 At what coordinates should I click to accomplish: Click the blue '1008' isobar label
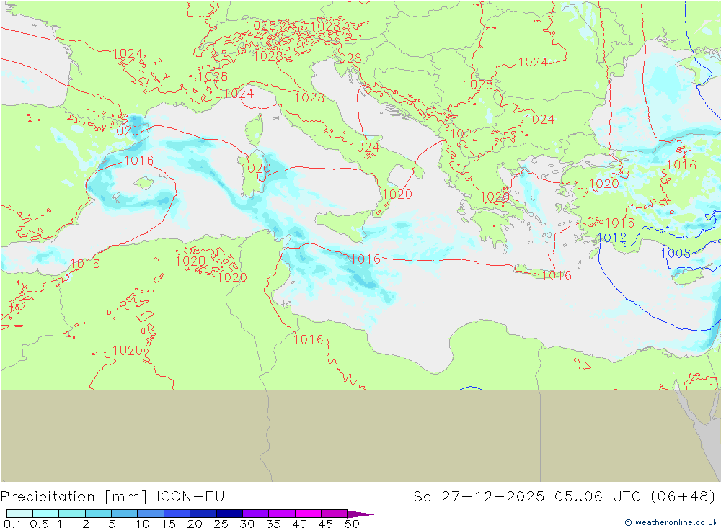tap(676, 253)
